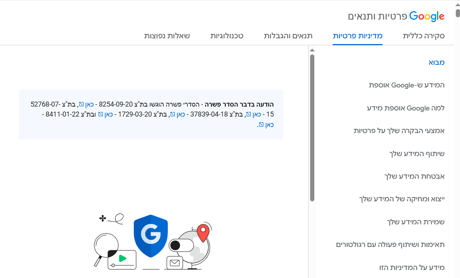
Task: Open ייצוא ומחיקה של המידע שלך
Action: coord(402,199)
